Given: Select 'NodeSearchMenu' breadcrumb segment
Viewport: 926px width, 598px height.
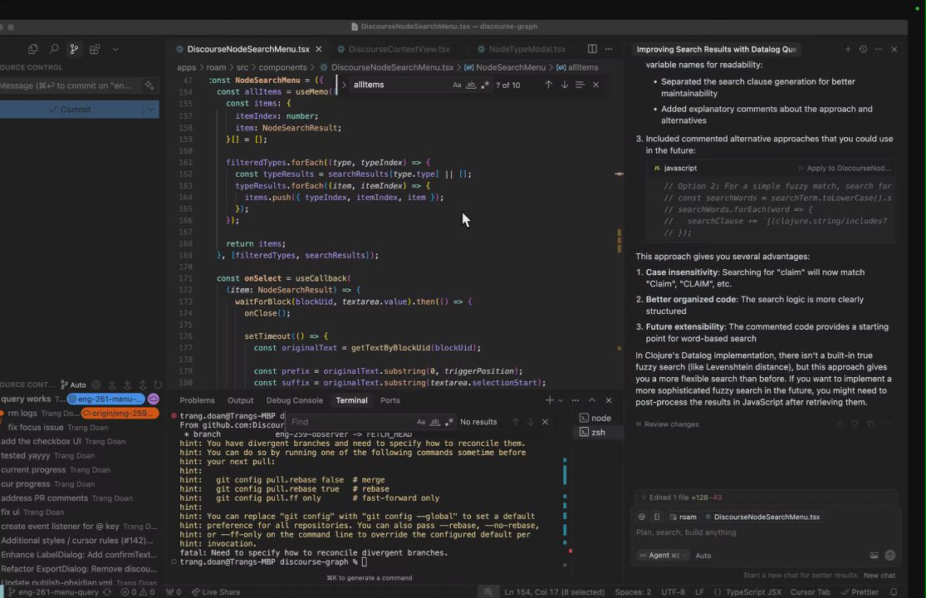Looking at the screenshot, I should coord(511,67).
